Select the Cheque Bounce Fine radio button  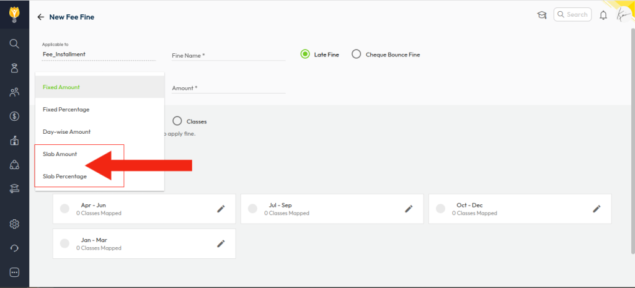point(356,55)
